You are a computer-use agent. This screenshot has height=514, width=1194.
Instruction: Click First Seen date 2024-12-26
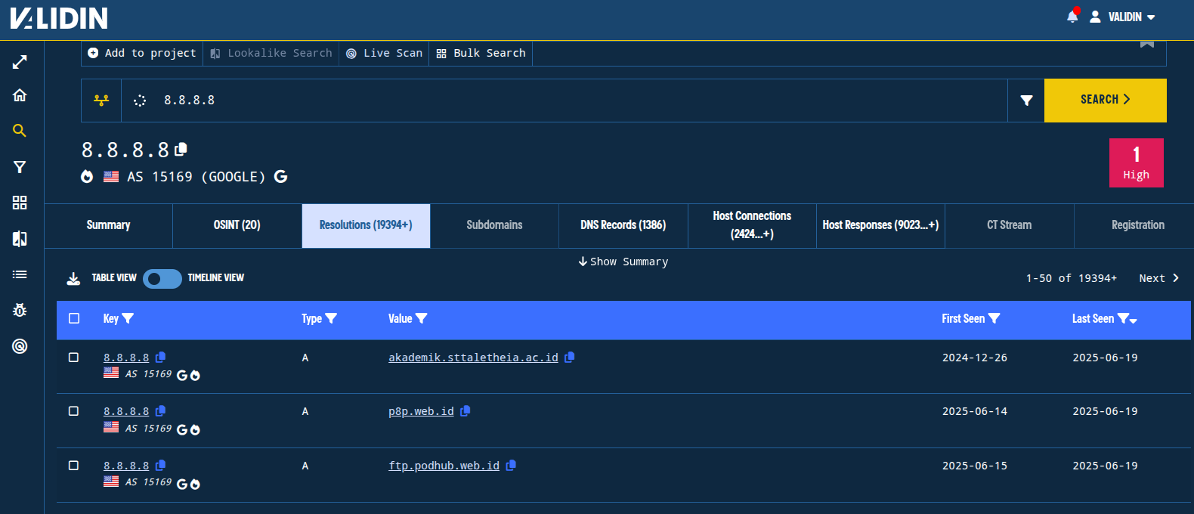click(x=974, y=358)
